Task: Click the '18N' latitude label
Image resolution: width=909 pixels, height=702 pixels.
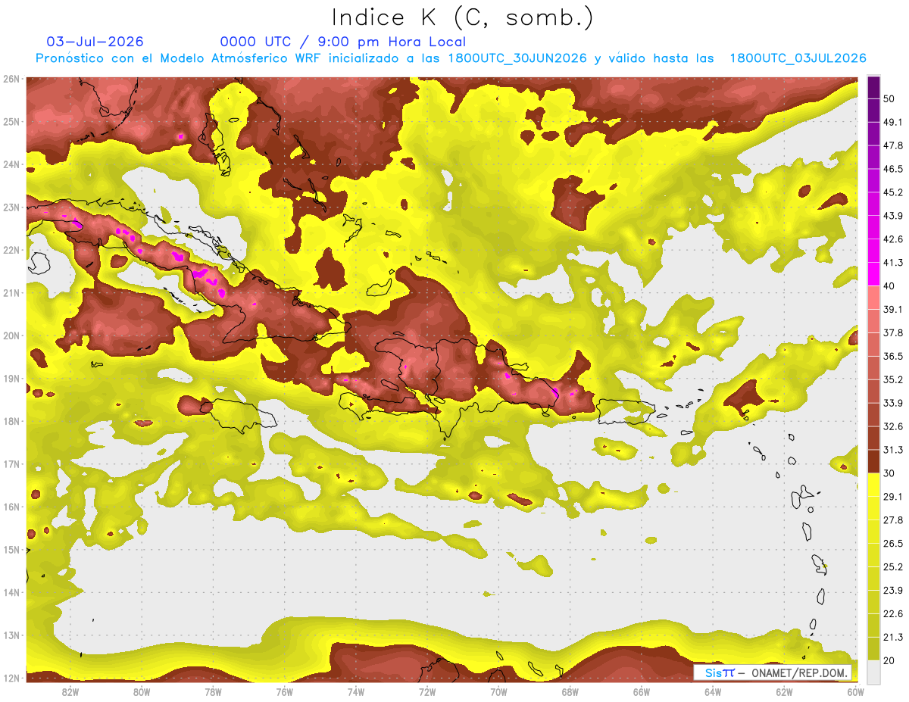Action: click(11, 421)
